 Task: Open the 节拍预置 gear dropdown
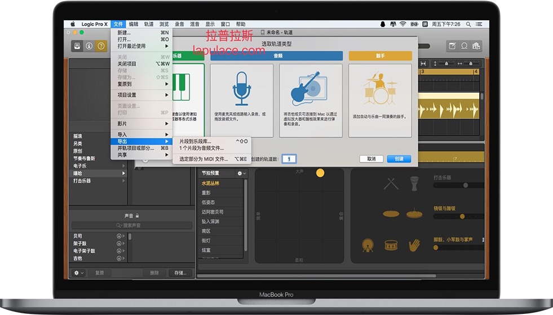pos(242,173)
